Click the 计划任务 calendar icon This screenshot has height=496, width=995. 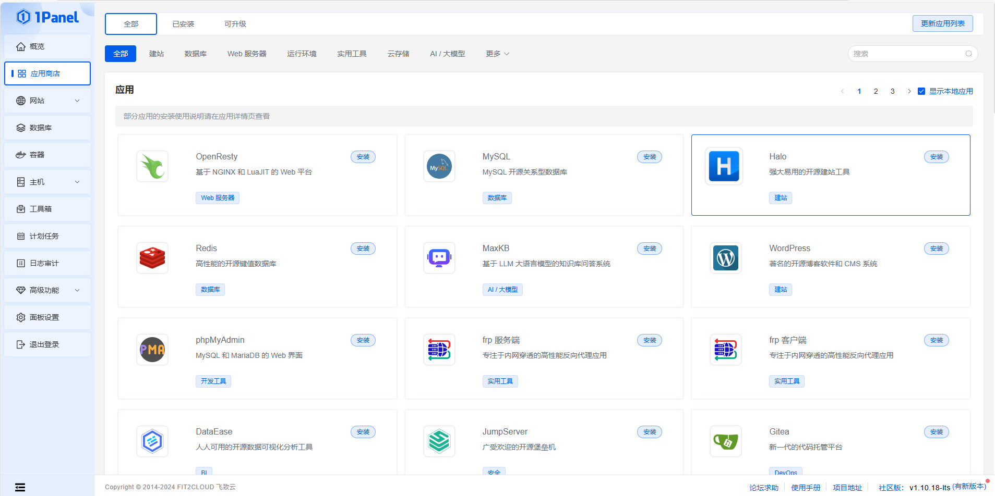(21, 236)
